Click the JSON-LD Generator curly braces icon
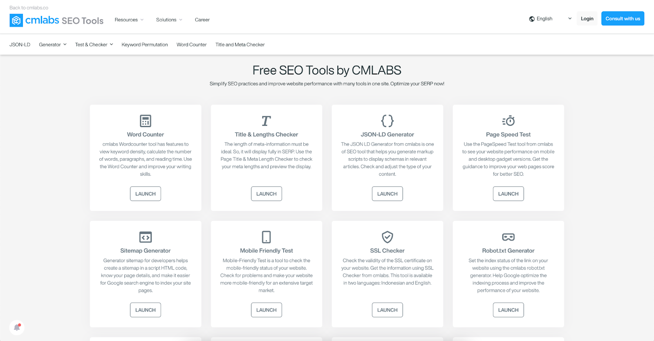 click(x=387, y=121)
